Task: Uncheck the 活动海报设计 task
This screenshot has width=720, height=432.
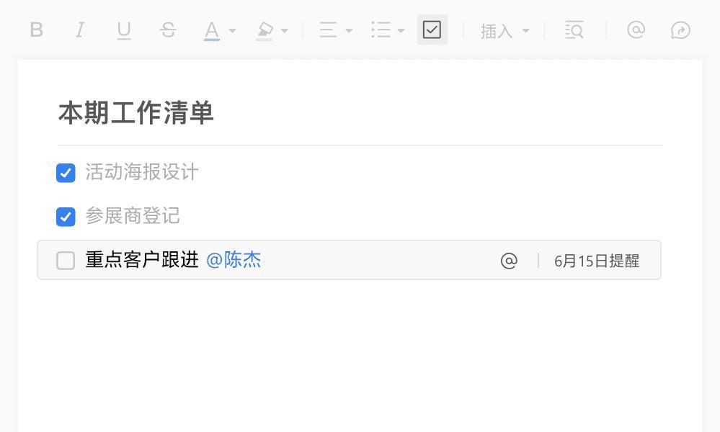Action: point(66,173)
